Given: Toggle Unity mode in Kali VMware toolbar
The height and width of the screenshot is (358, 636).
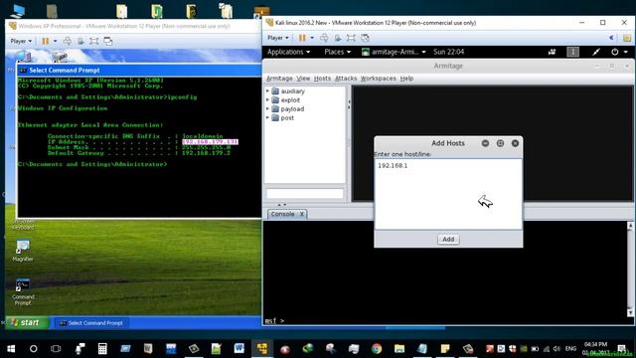Looking at the screenshot, I should tap(365, 38).
